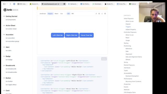Open the ion-badge page
This screenshot has height=94, width=167.
(x=9, y=60)
